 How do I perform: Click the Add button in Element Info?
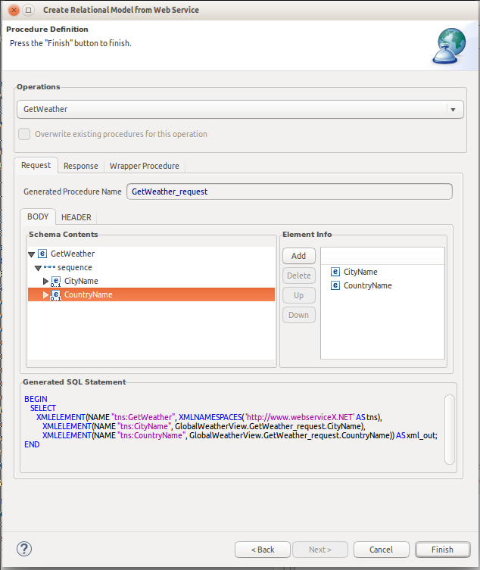(x=298, y=257)
